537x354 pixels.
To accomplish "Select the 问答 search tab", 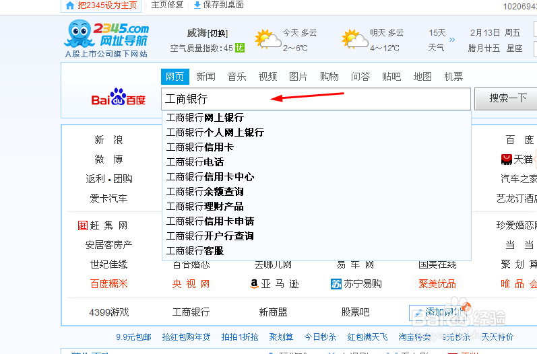I will (x=360, y=76).
